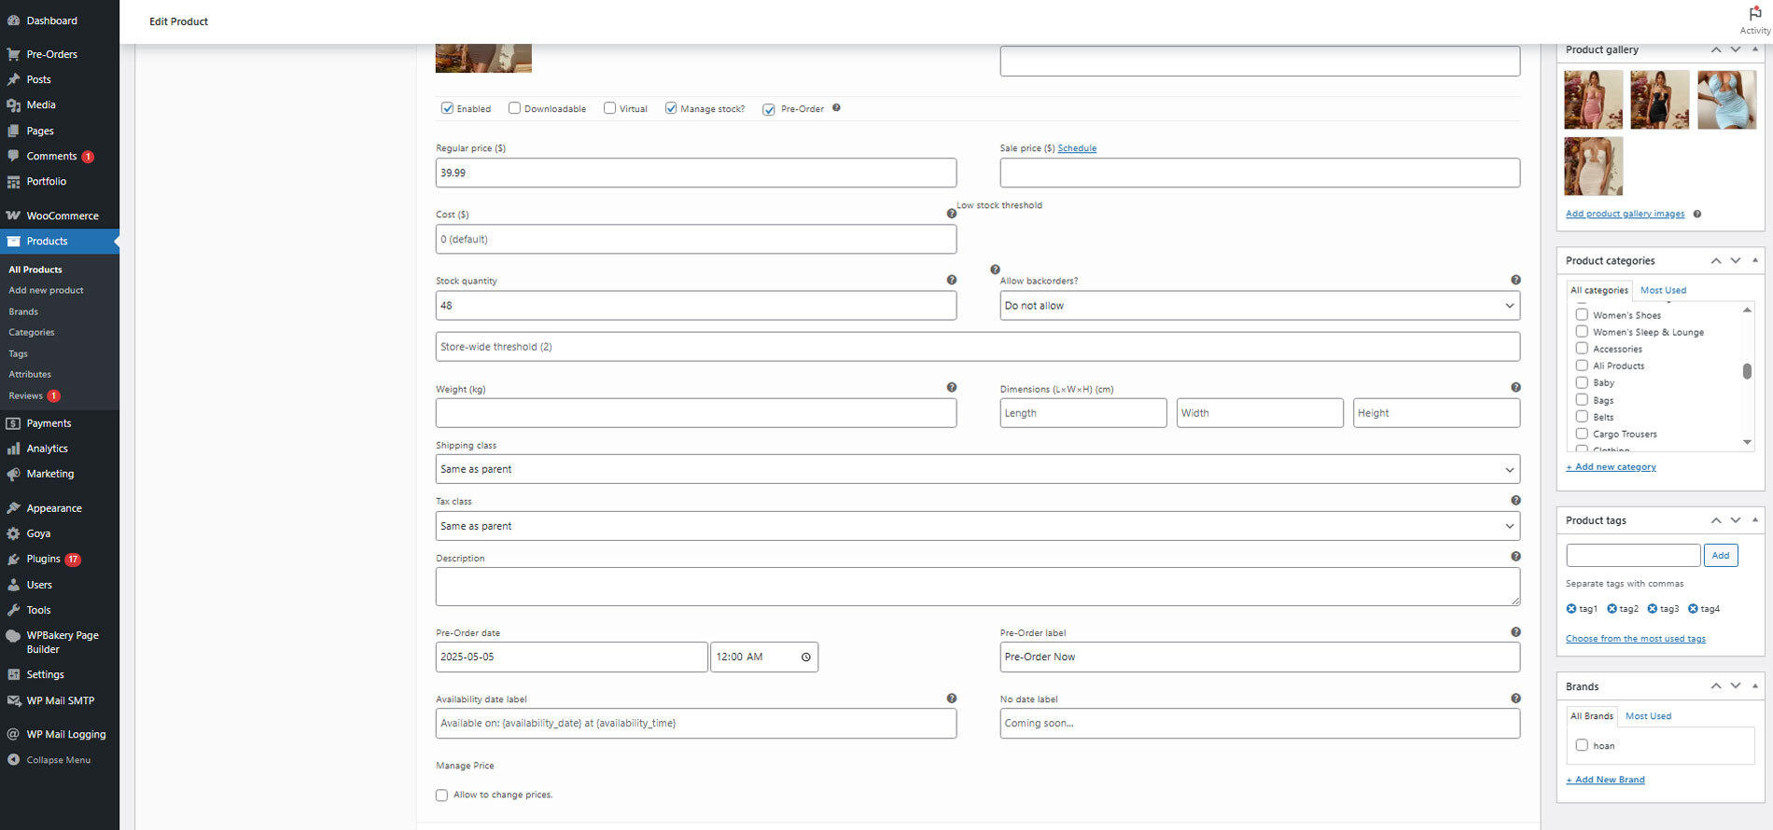Open the Attributes submenu item
This screenshot has width=1773, height=830.
30,375
